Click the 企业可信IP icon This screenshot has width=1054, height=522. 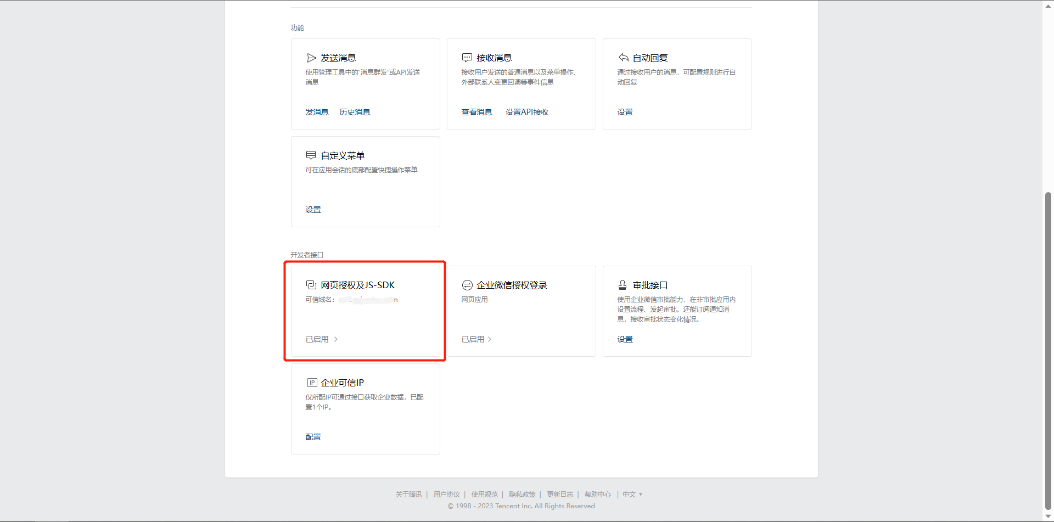click(x=312, y=383)
